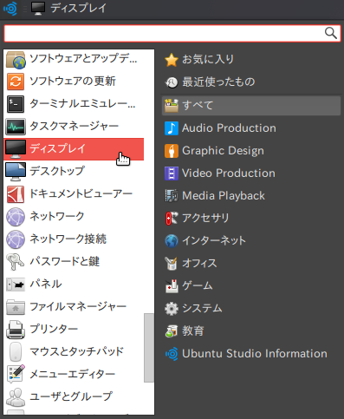Click the 最近使ったもの label
Viewport: 344px width, 419px height.
[218, 82]
